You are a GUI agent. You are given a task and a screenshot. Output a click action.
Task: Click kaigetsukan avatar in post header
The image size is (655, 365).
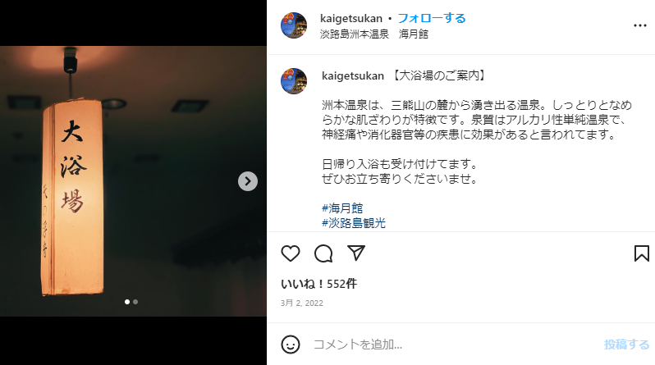click(x=294, y=25)
